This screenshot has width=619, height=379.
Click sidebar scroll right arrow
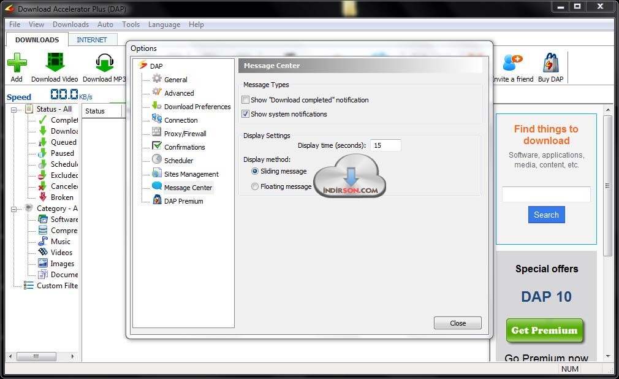pyautogui.click(x=72, y=356)
